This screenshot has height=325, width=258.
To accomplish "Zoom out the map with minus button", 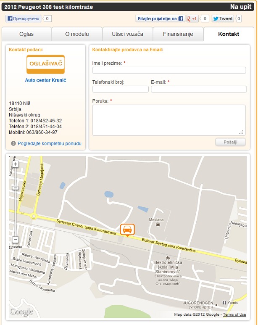I will pyautogui.click(x=16, y=240).
